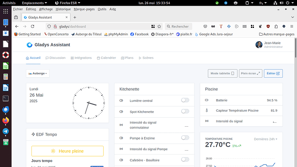Launch Telegram from the dock
This screenshot has height=167, width=297.
[x=6, y=131]
